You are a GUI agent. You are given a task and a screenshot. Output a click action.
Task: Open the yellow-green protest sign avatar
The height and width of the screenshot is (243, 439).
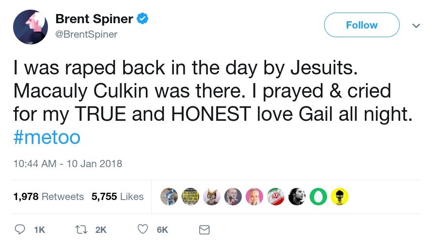[190, 197]
